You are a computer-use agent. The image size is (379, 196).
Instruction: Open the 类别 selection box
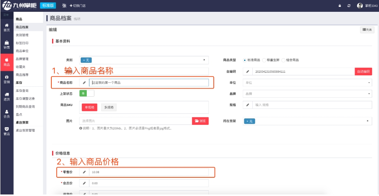144,60
